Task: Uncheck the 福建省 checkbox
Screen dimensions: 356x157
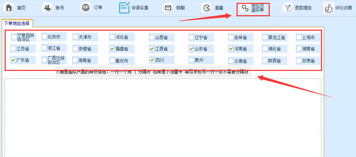Action: point(112,48)
